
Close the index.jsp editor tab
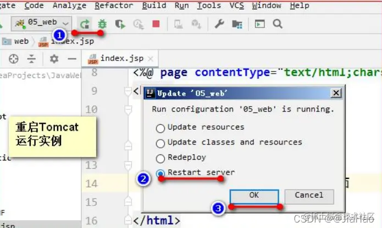pyautogui.click(x=151, y=59)
